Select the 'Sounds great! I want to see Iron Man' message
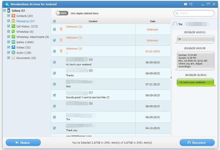This screenshot has width=220, height=150. pyautogui.click(x=111, y=95)
